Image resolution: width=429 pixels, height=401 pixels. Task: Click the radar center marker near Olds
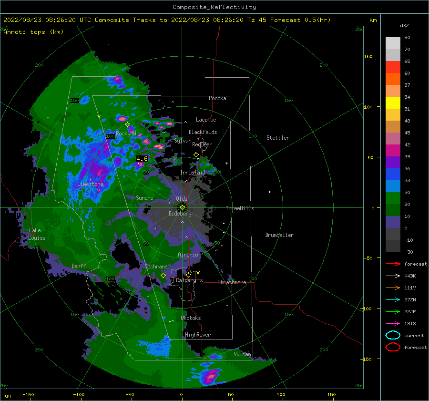click(182, 207)
